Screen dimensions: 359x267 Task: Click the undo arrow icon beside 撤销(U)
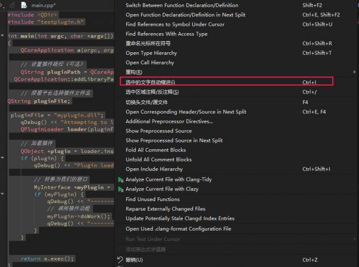(120, 260)
